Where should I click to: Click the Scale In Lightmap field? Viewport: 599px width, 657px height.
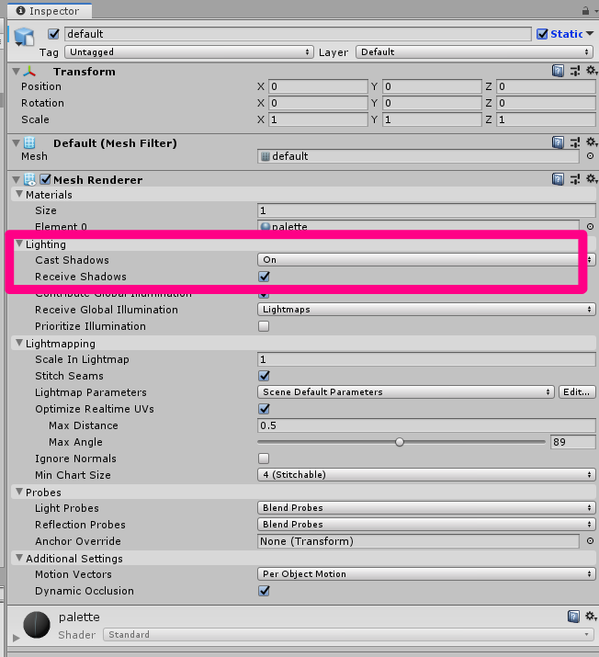coord(426,359)
